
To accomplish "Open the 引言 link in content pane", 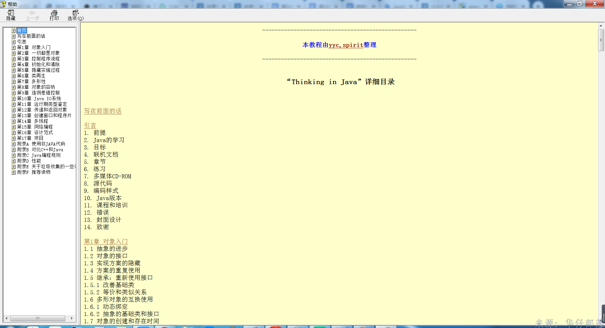I will pos(90,125).
